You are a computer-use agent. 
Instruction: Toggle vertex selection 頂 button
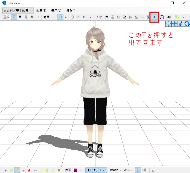(14, 17)
